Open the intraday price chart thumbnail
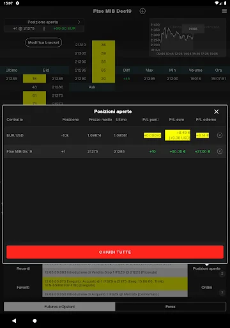This screenshot has width=230, height=328. 188,38
